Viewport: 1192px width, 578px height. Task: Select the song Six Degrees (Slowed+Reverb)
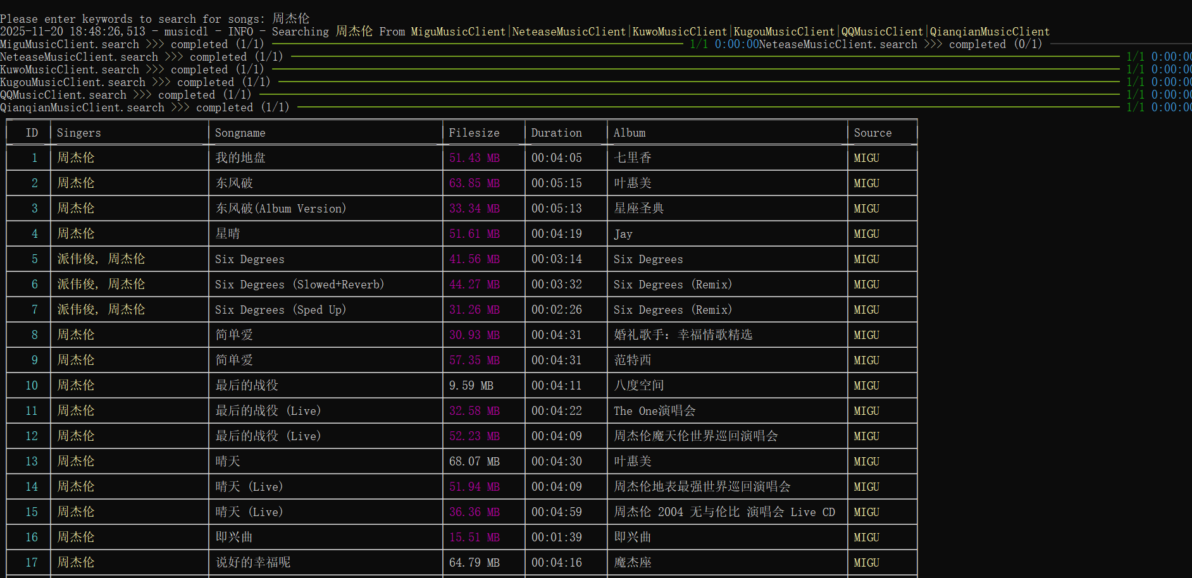299,284
